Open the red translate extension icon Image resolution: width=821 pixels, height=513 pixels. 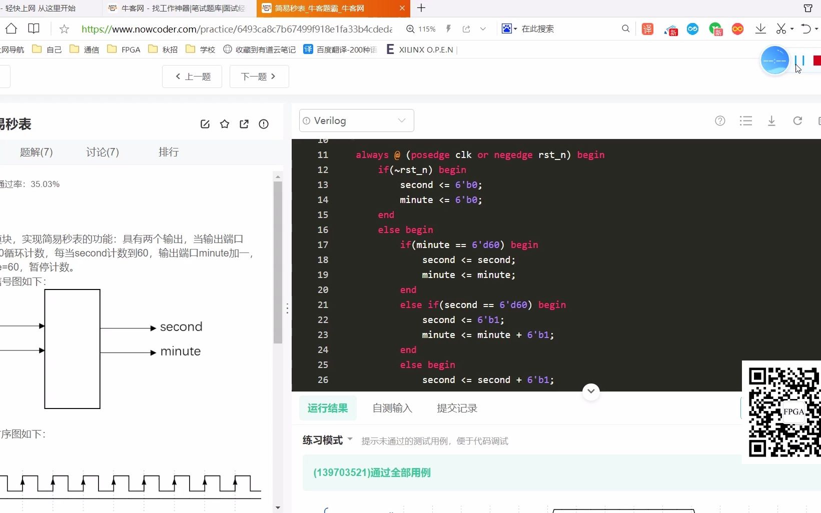pyautogui.click(x=647, y=29)
